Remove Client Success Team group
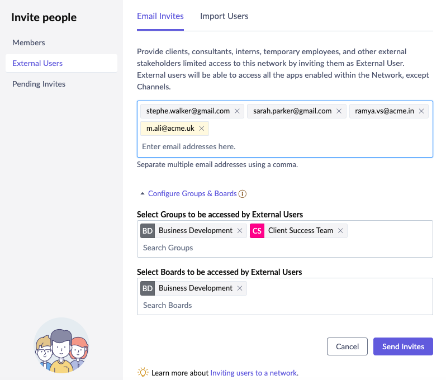The image size is (446, 380). tap(340, 231)
